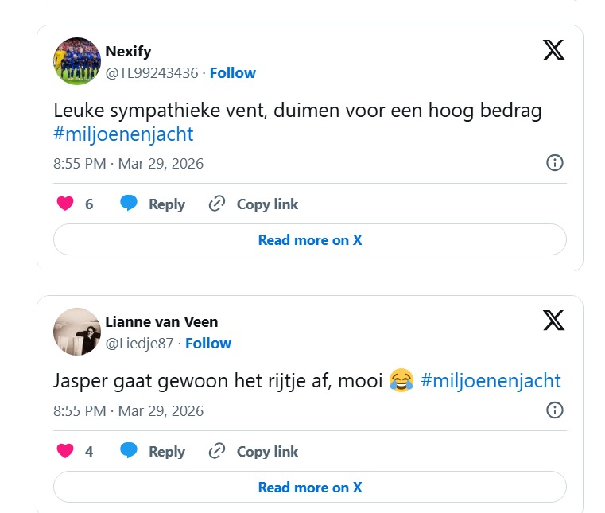The width and height of the screenshot is (605, 513).
Task: Click reply bubble icon on Lianne's tweet
Action: [129, 451]
